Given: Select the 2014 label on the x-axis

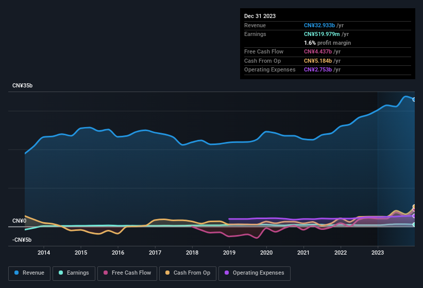Looking at the screenshot, I should (x=44, y=253).
